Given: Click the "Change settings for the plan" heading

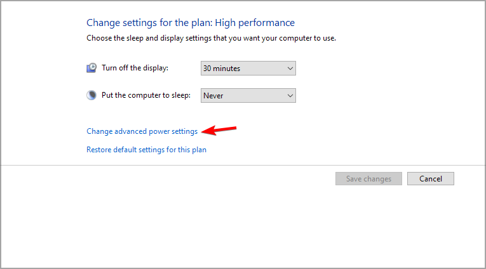Looking at the screenshot, I should (x=149, y=23).
